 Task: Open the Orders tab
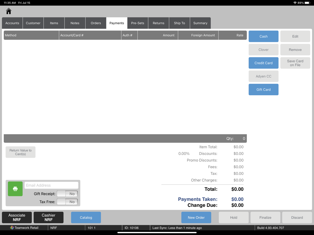96,23
